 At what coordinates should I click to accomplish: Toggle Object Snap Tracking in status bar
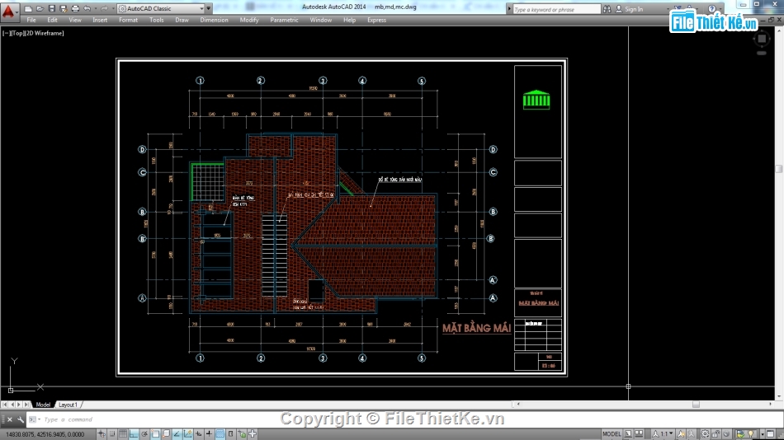[x=177, y=434]
